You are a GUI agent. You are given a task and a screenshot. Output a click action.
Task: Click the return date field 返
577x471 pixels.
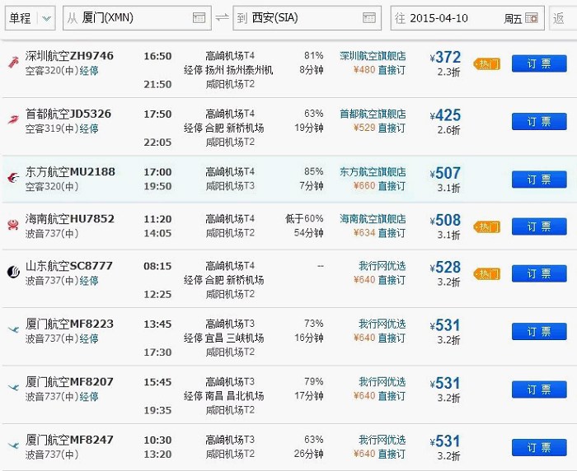click(x=563, y=18)
